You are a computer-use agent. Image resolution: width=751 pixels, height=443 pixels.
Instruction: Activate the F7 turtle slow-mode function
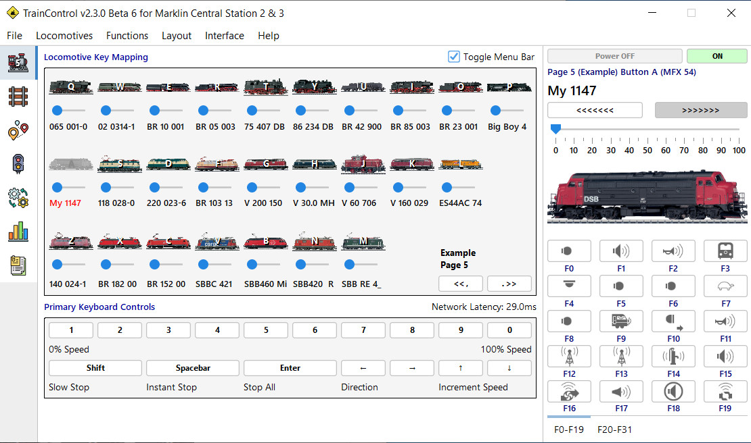[x=725, y=286]
